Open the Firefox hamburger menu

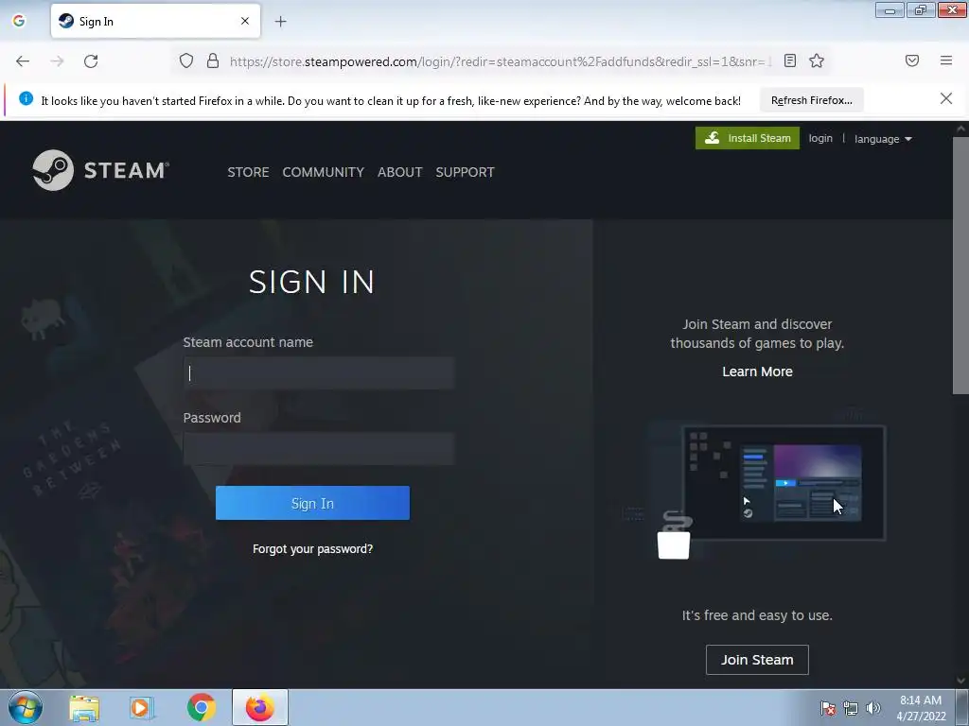tap(946, 60)
